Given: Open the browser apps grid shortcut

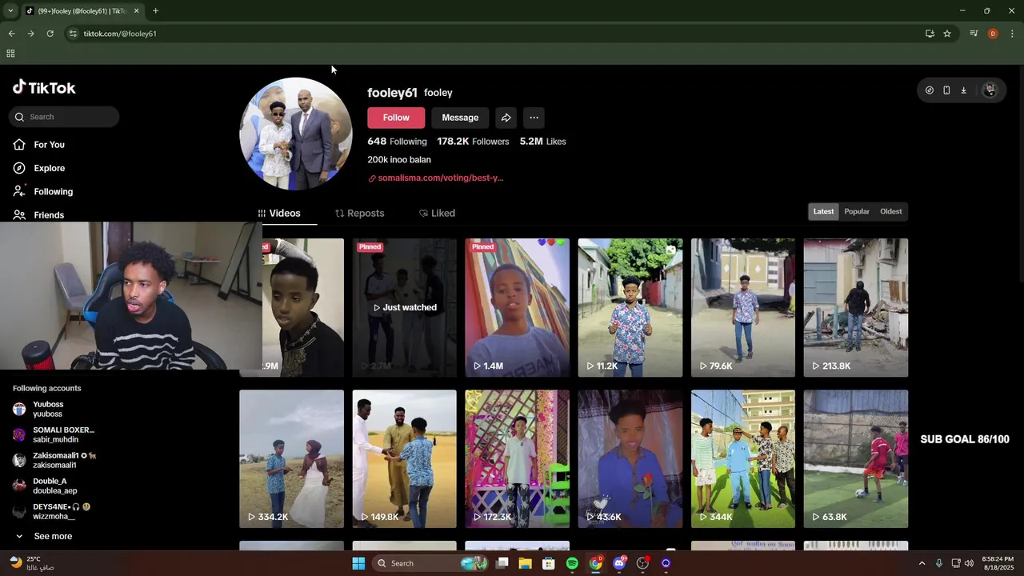Looking at the screenshot, I should (x=10, y=54).
